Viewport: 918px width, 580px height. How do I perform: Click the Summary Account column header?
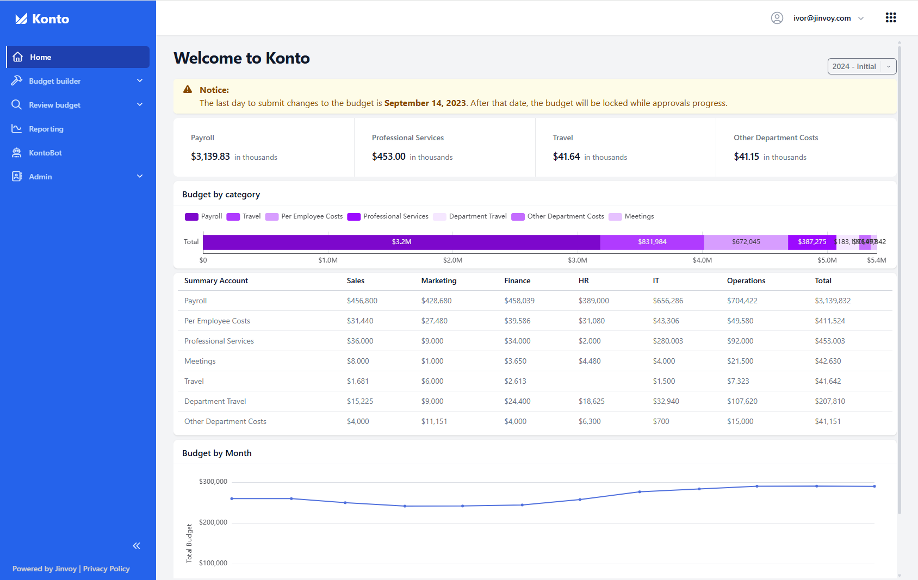click(x=216, y=280)
